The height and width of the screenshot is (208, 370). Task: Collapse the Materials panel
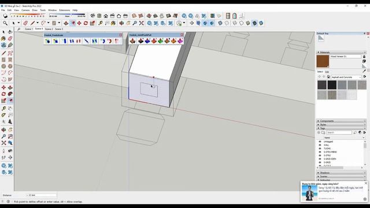[341, 53]
